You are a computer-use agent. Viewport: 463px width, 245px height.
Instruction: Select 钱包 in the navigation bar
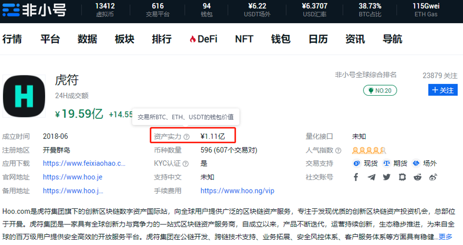click(x=281, y=39)
